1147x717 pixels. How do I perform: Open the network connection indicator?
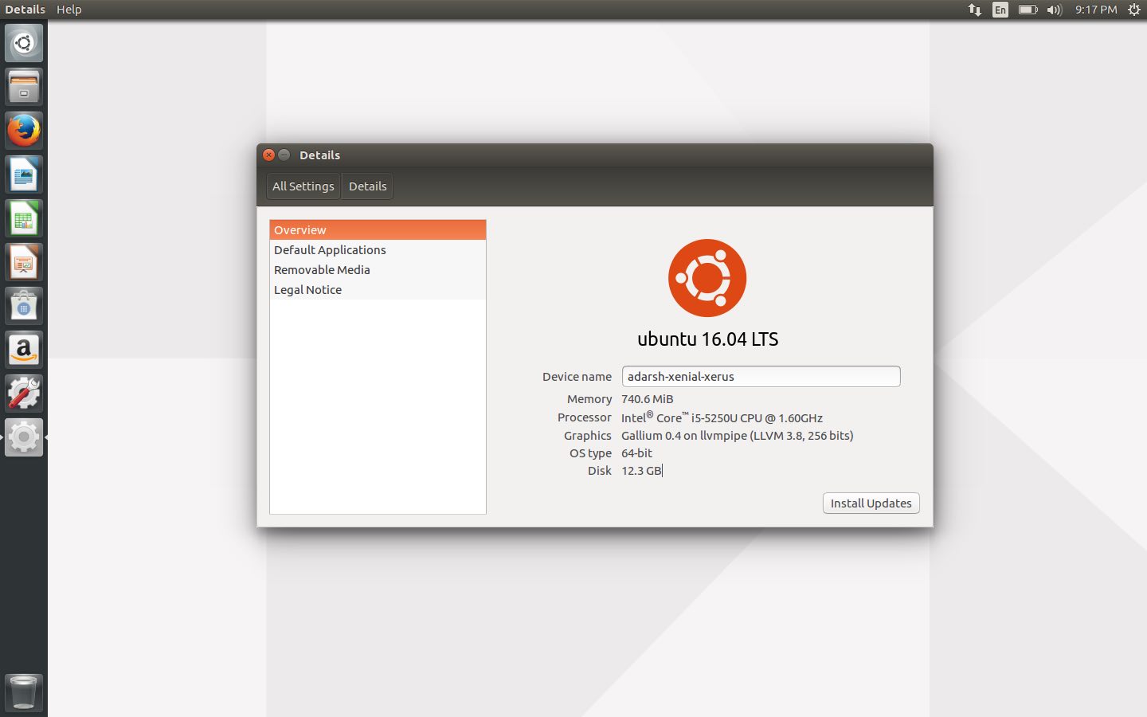(974, 10)
